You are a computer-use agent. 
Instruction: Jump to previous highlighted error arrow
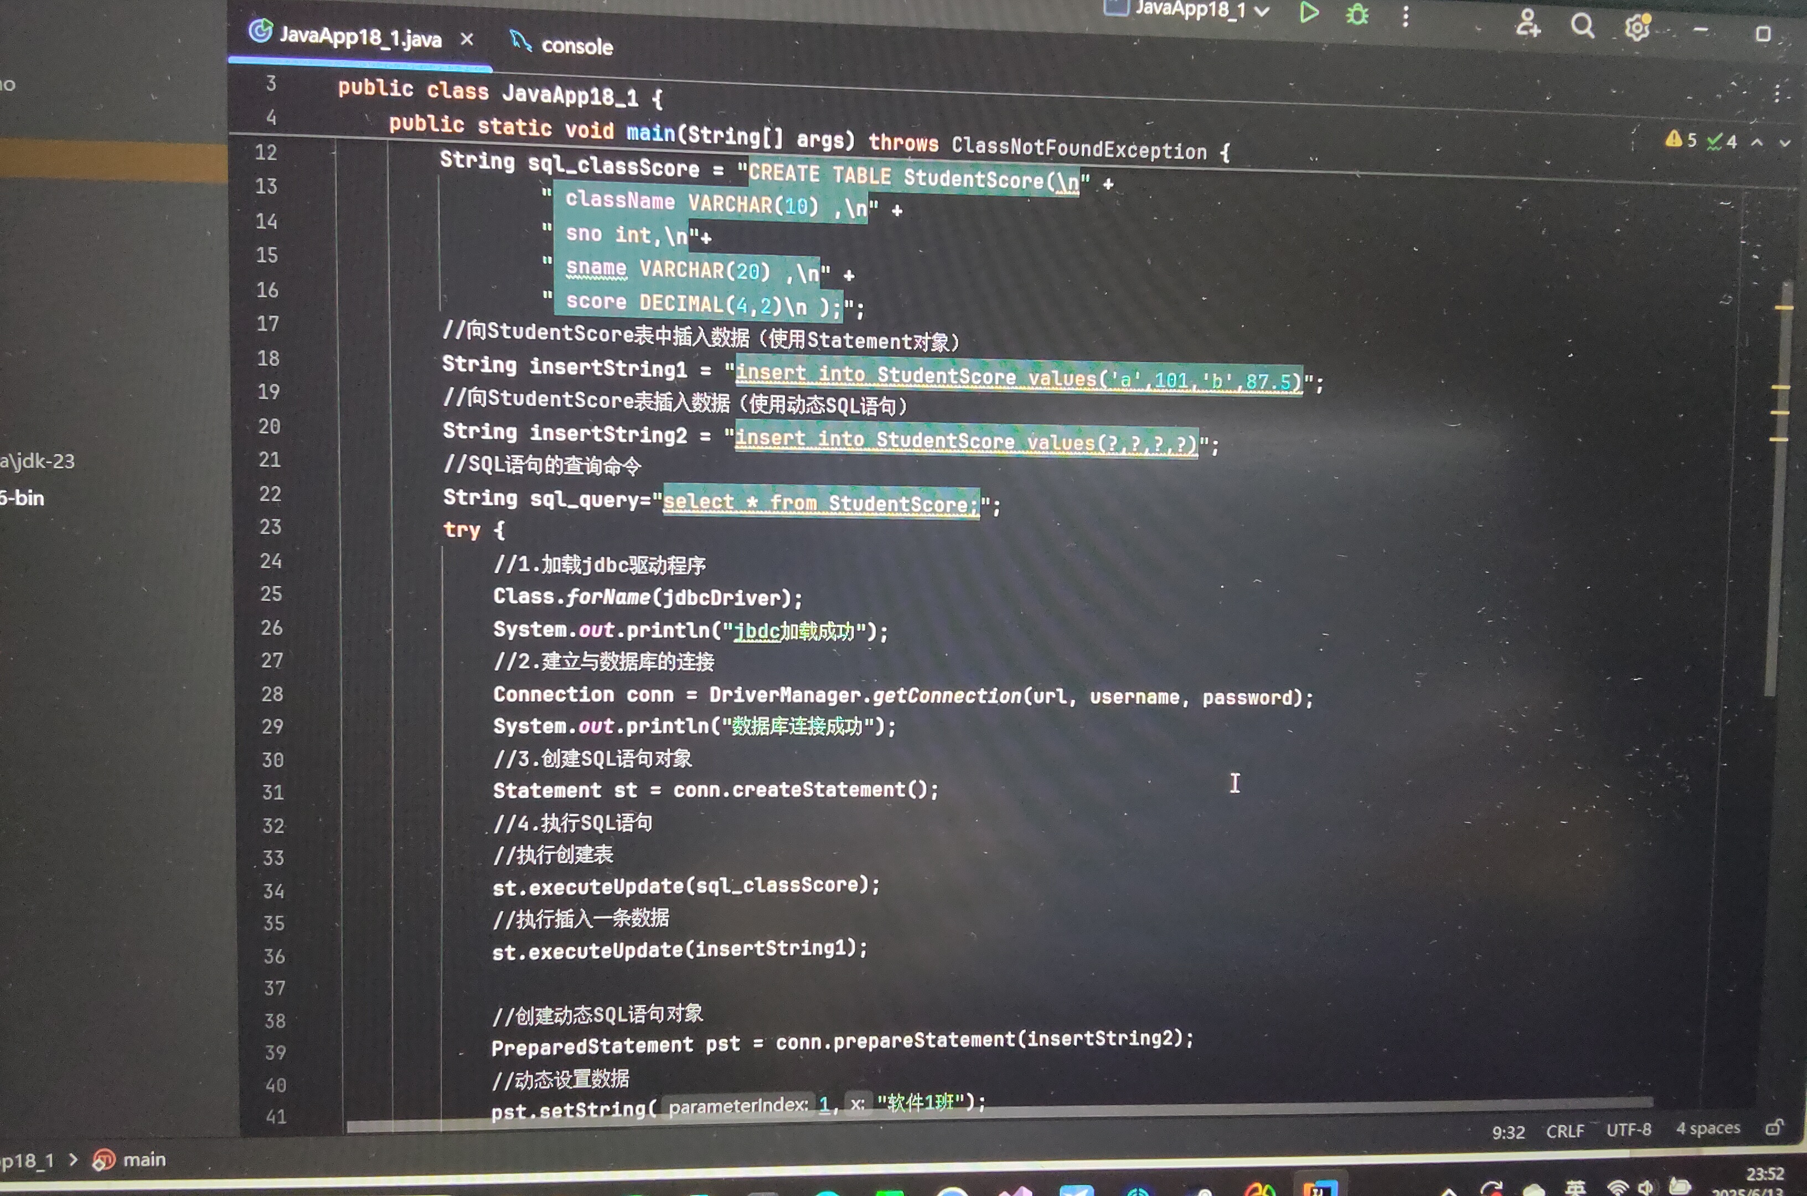click(x=1757, y=142)
